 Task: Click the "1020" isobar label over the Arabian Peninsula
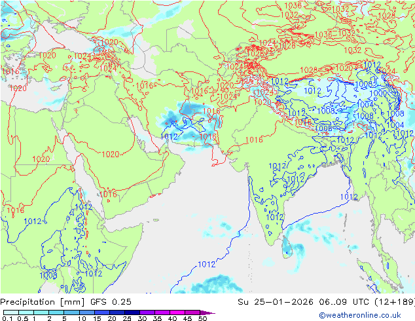tap(111, 154)
